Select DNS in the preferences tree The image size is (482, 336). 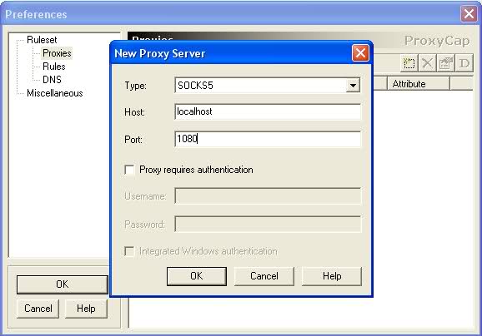coord(52,79)
